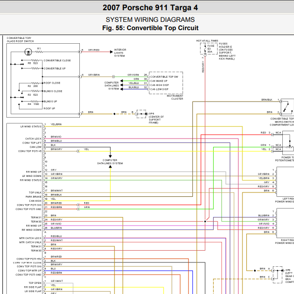294x294 pixels.
Task: Select the "LR WIND STATUS" pin label
Action: 31,126
